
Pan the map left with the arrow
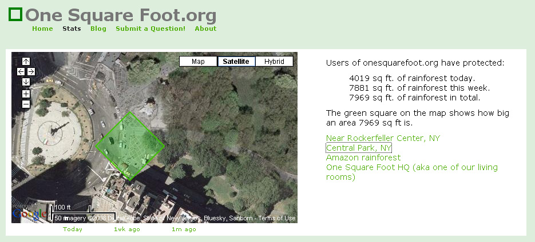click(x=21, y=71)
